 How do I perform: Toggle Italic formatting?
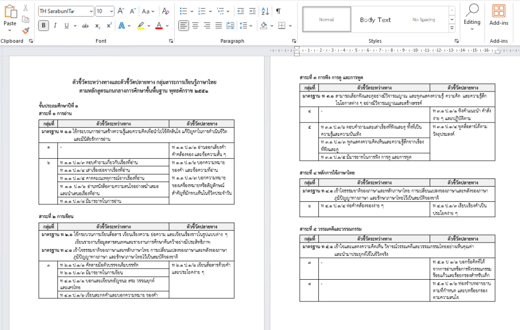(x=55, y=25)
